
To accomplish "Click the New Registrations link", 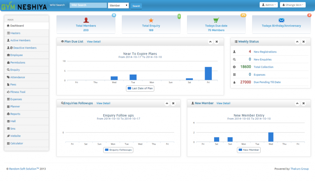I will tap(265, 52).
